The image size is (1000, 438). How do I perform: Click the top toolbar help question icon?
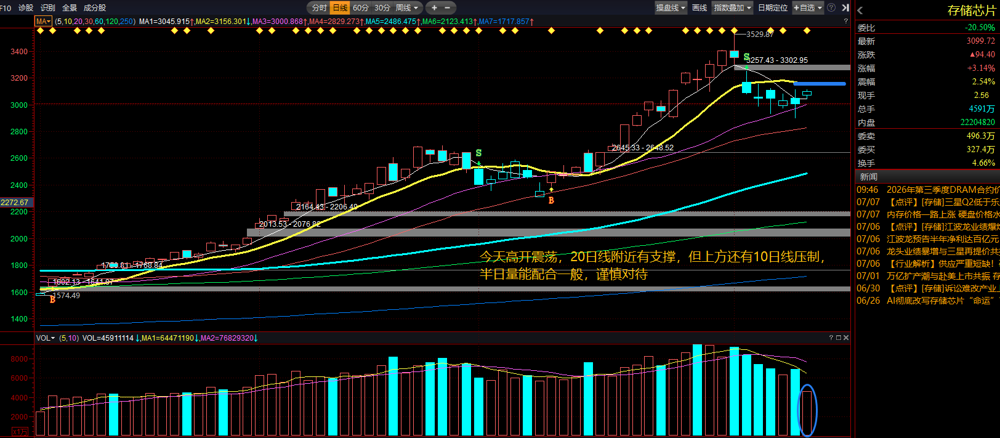(x=831, y=8)
